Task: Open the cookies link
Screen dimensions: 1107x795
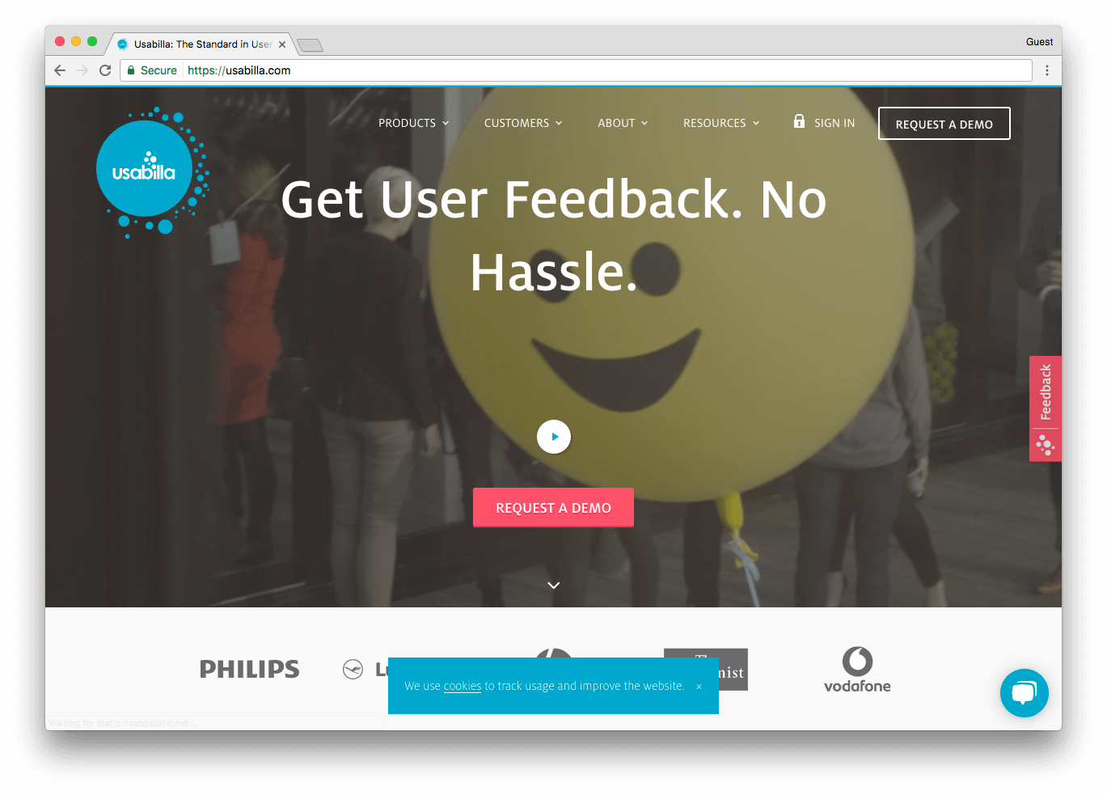Action: pos(463,686)
